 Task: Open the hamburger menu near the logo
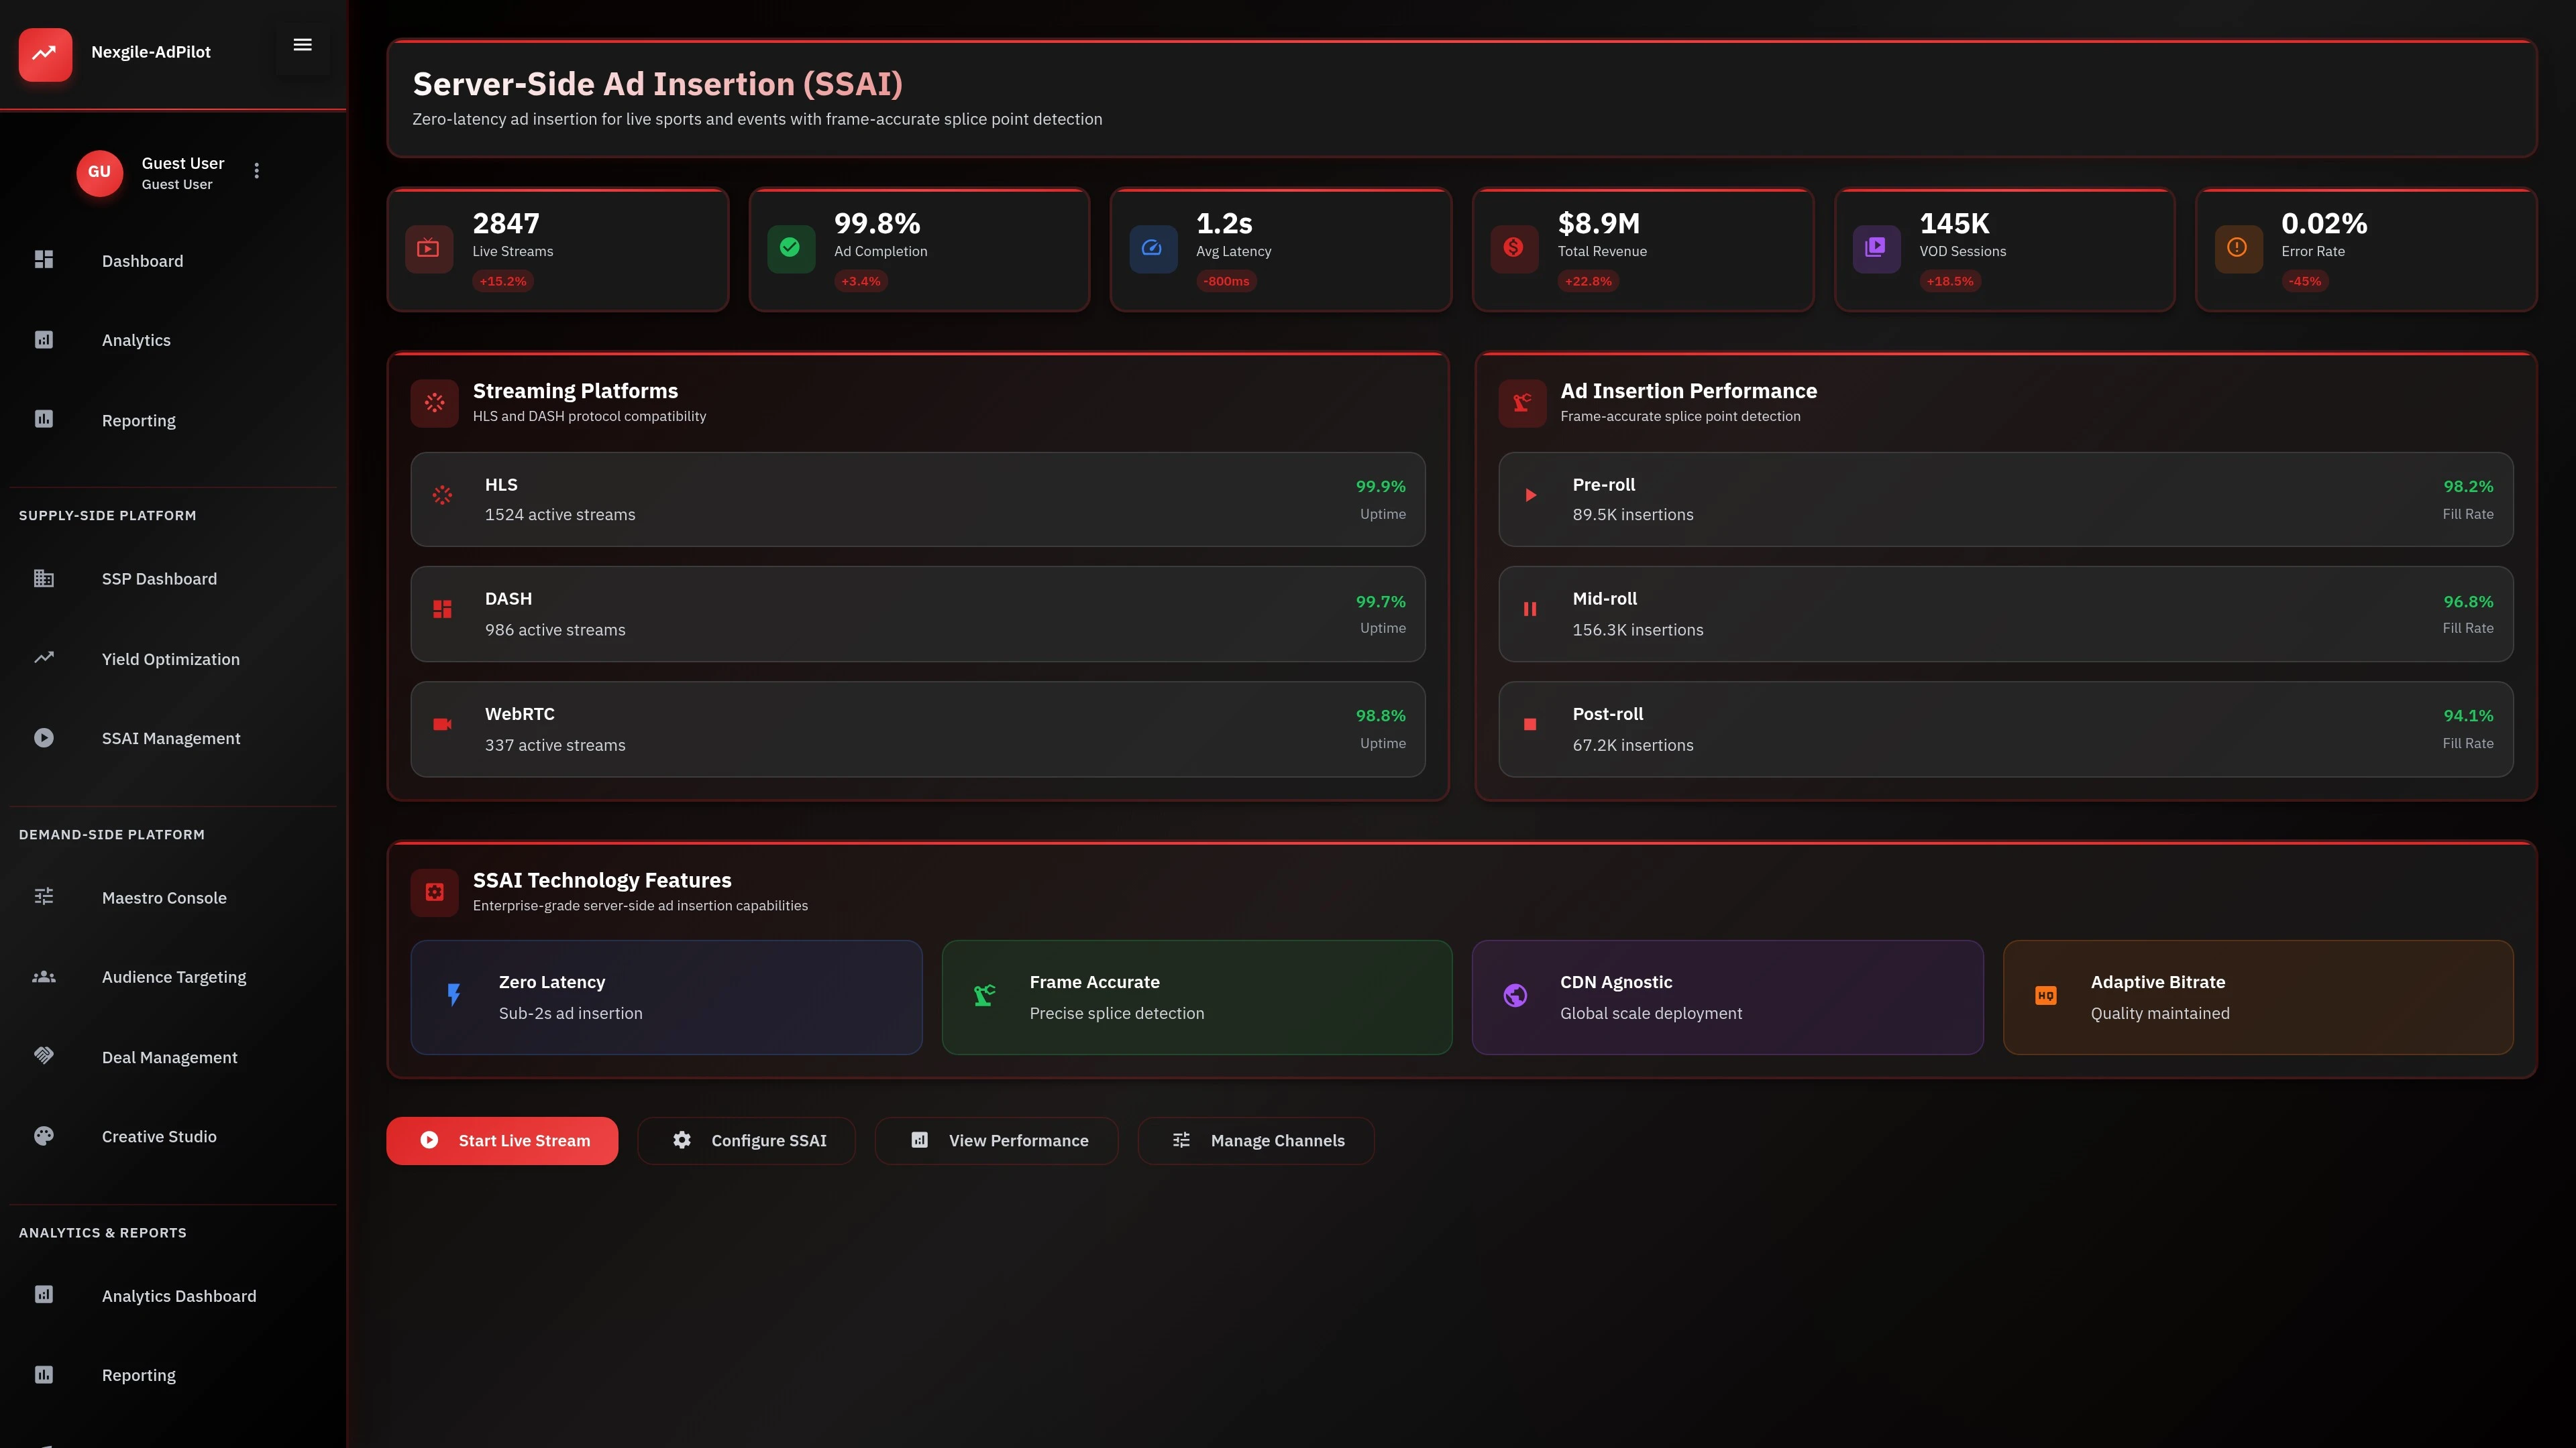pos(302,44)
